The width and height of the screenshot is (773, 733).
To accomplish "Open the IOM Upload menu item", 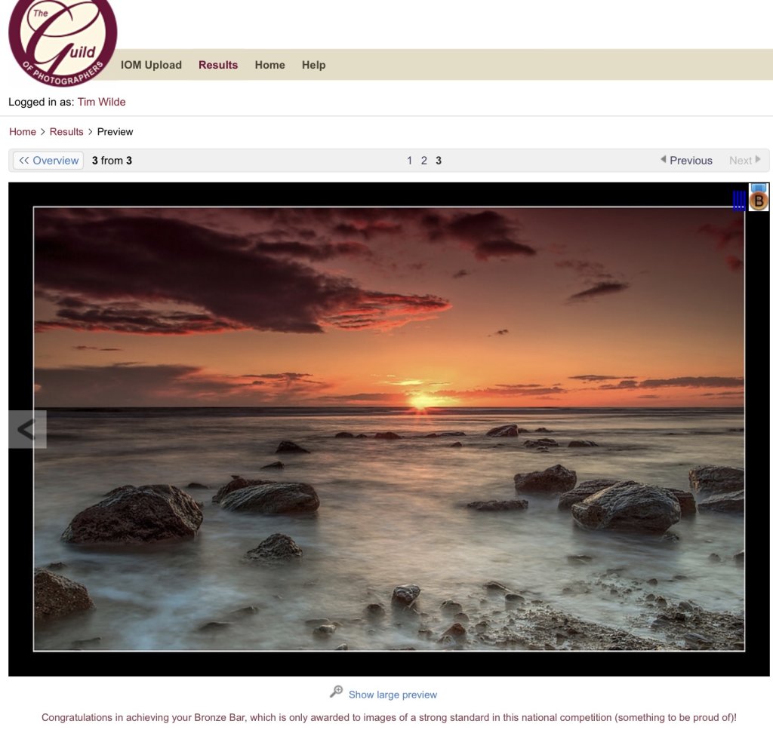I will [151, 65].
